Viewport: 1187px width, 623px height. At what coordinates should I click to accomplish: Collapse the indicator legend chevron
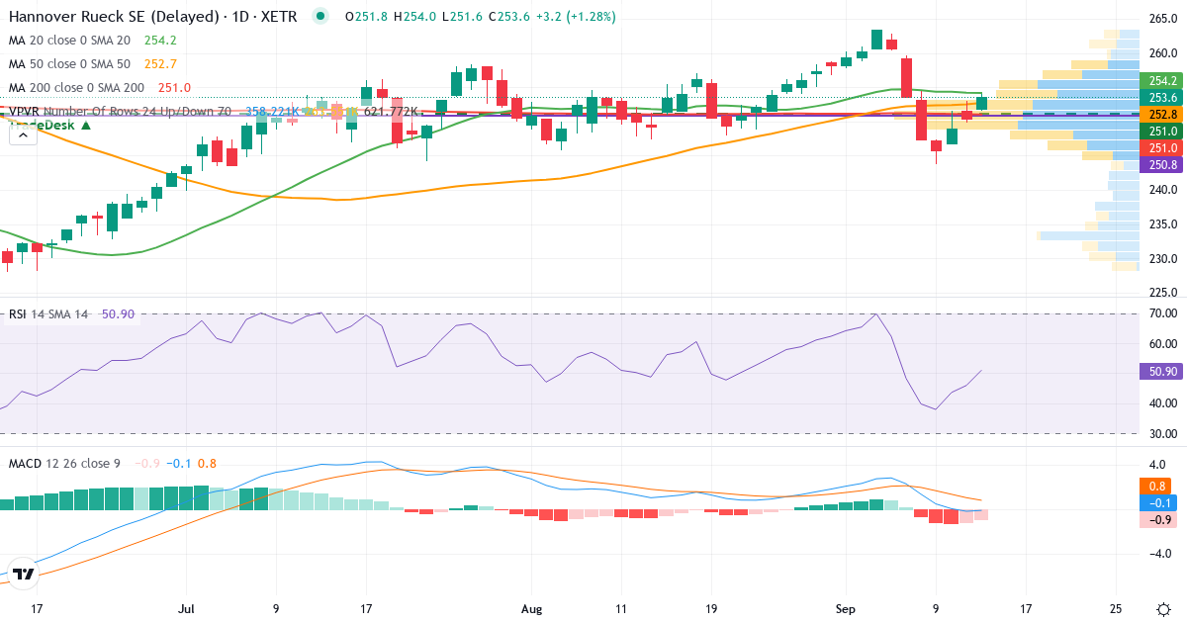(x=24, y=136)
